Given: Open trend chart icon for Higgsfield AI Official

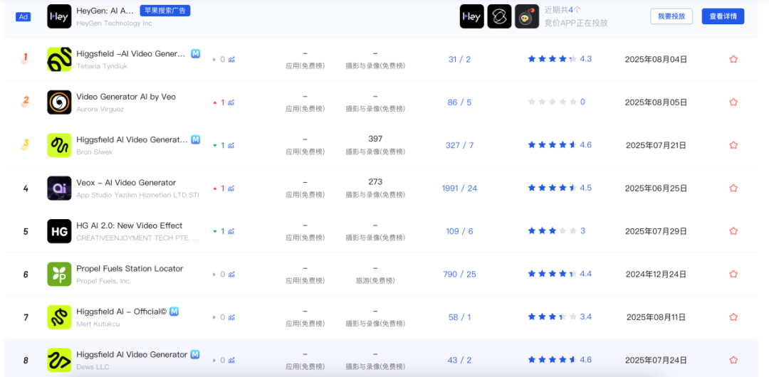Looking at the screenshot, I should 231,317.
